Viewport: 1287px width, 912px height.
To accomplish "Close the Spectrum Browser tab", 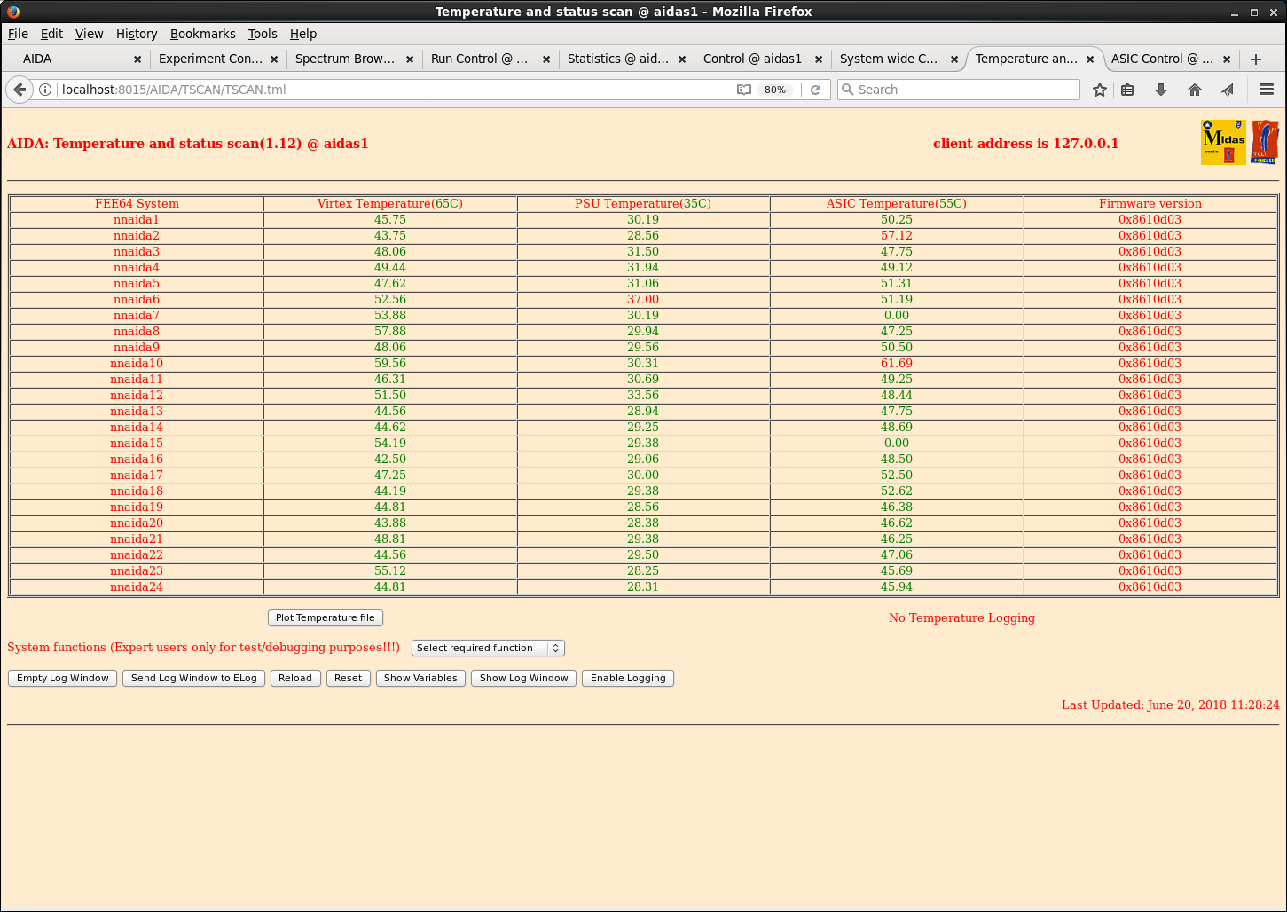I will click(410, 59).
